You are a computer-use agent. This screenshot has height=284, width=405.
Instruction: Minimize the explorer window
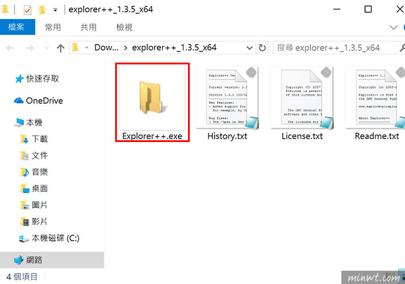point(337,9)
